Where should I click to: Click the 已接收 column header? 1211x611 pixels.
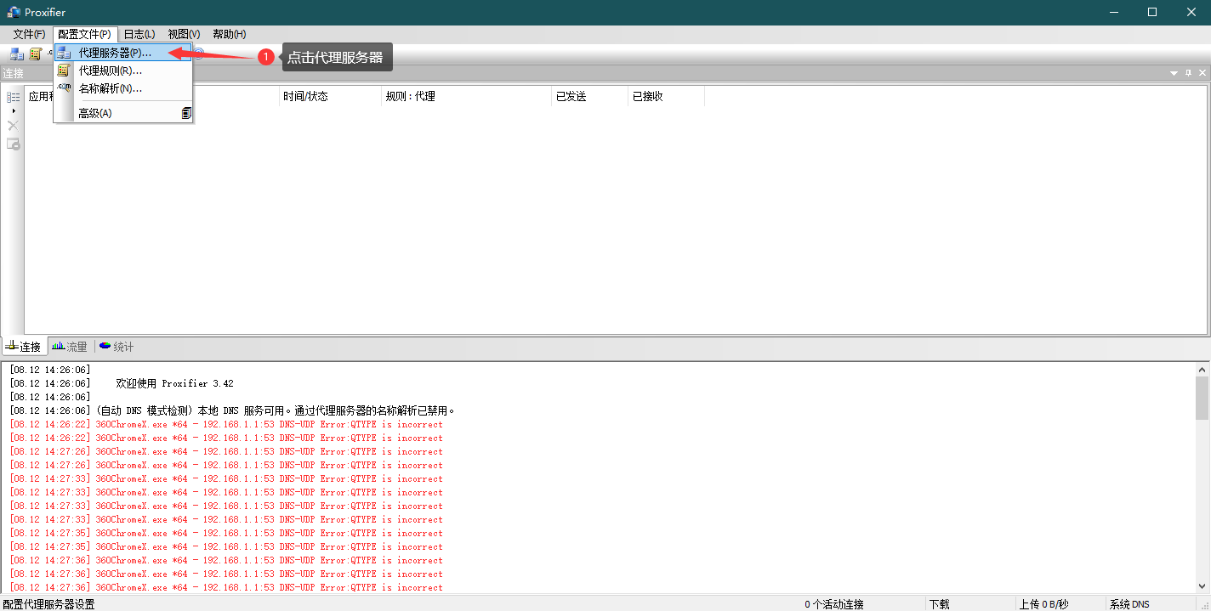666,96
